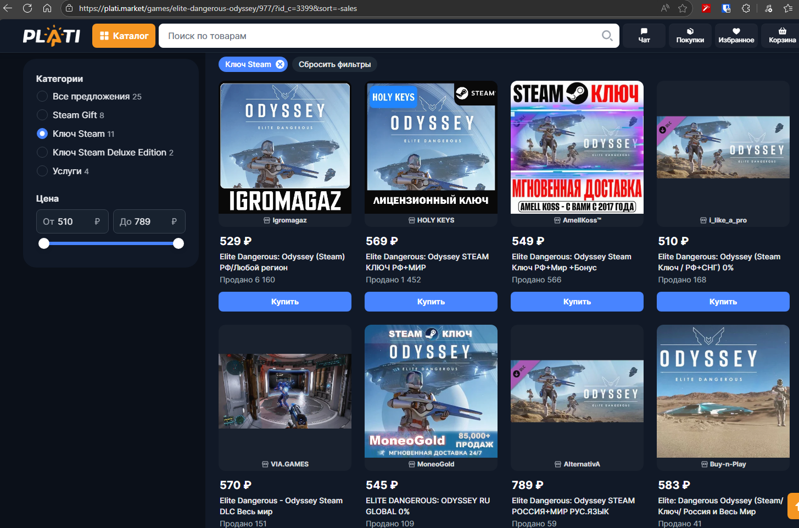Buy the 510 ₽ i_like_a_pro offer

click(723, 302)
